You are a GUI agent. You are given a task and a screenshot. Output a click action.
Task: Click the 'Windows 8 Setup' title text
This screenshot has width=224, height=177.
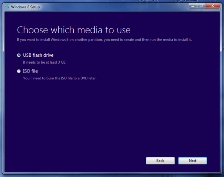pos(26,7)
